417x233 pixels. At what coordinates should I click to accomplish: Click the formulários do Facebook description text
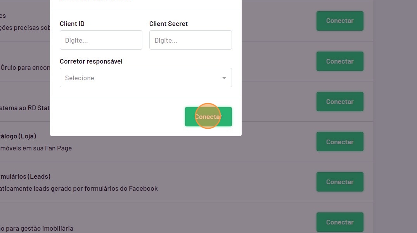[79, 188]
